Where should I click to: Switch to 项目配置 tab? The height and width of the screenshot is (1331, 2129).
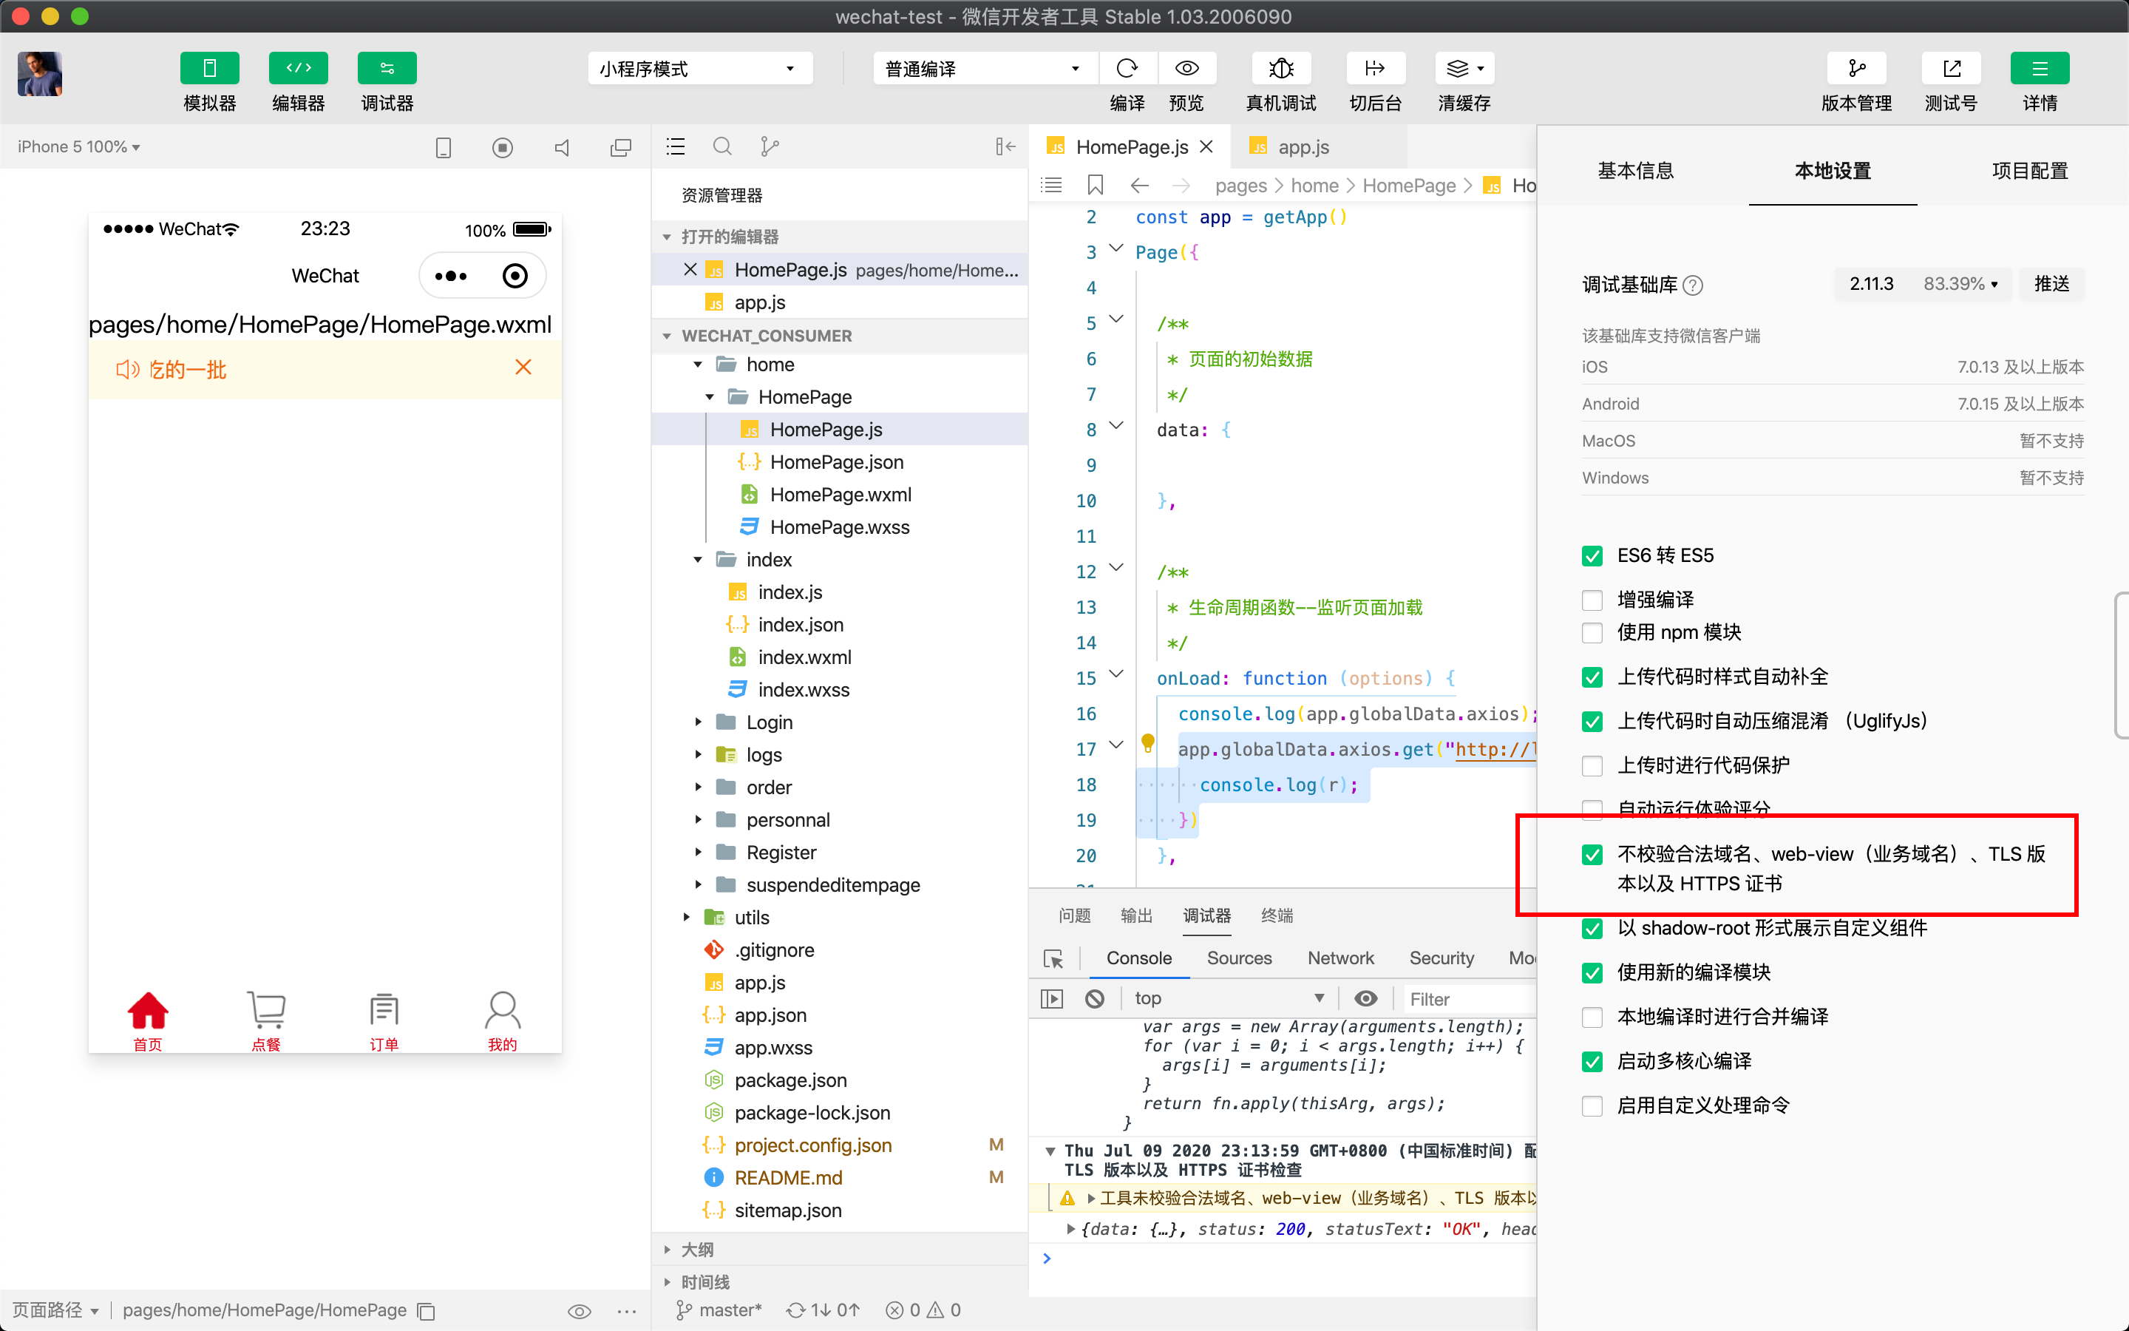[x=2030, y=171]
